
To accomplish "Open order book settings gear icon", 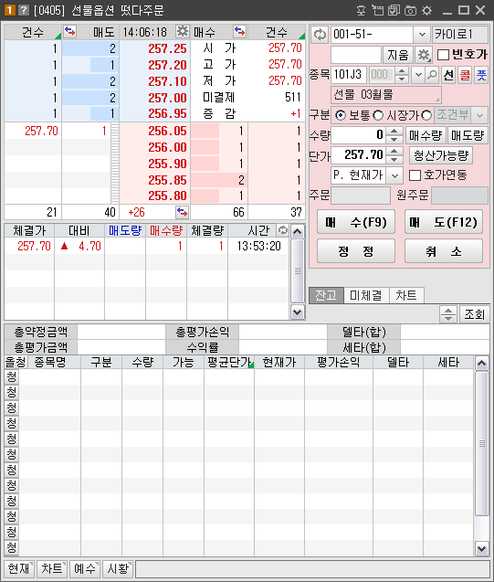I will 182,32.
